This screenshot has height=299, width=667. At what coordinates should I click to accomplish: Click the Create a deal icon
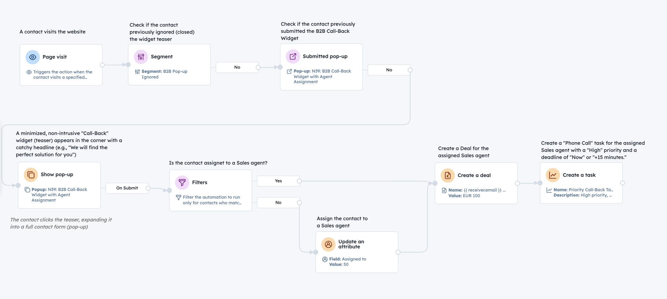click(448, 176)
